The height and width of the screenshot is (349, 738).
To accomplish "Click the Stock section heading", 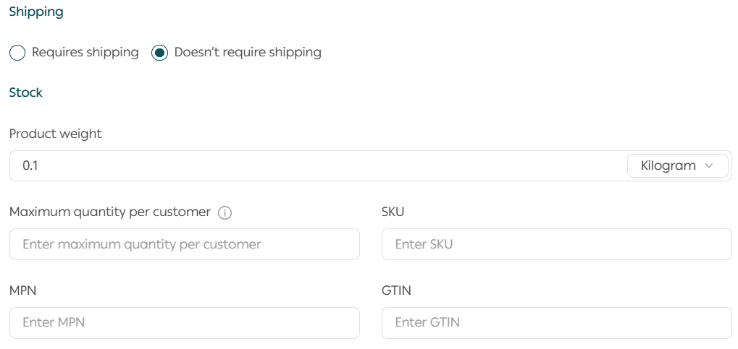I will (x=26, y=92).
